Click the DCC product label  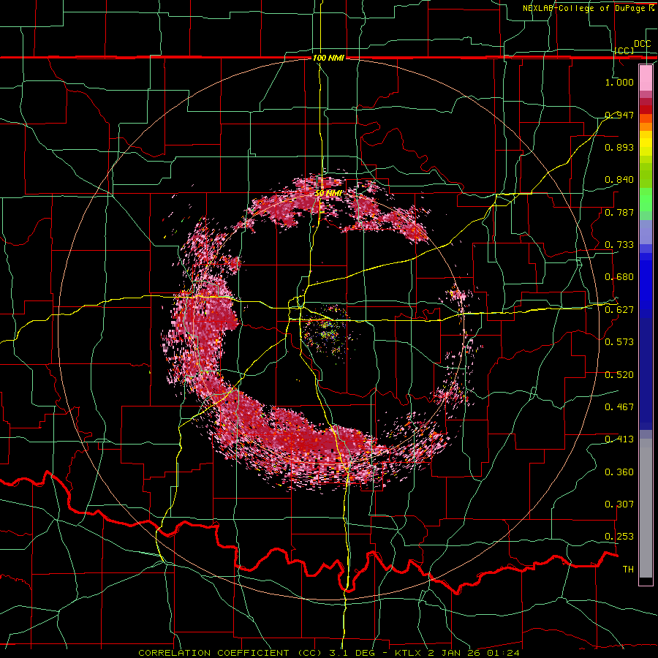click(643, 44)
